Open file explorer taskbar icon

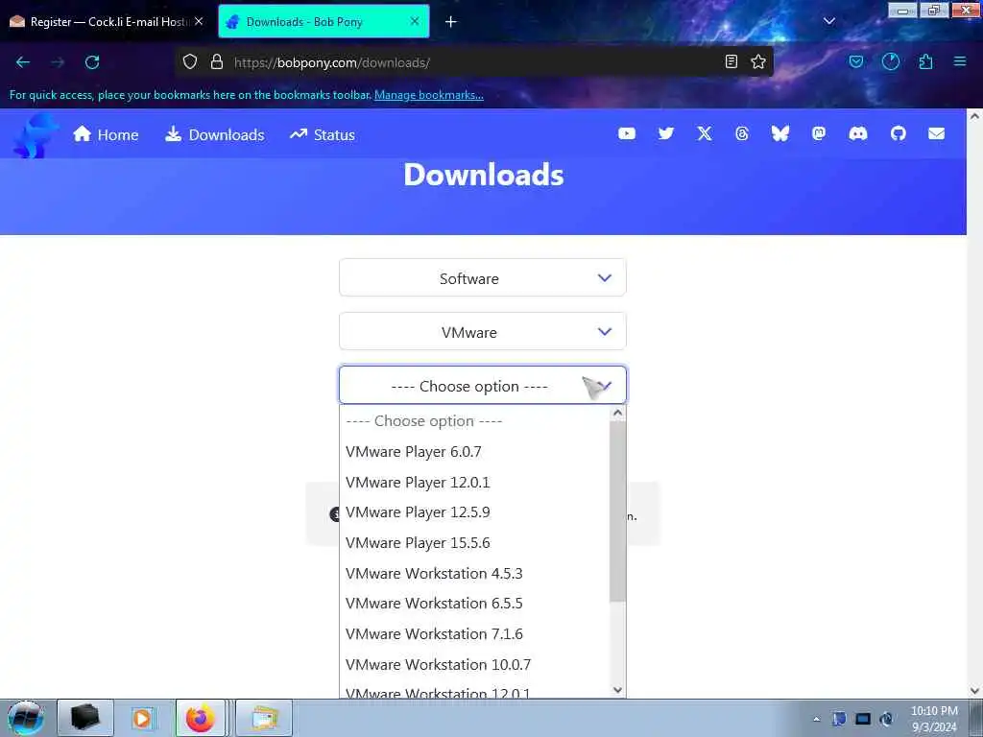(264, 718)
